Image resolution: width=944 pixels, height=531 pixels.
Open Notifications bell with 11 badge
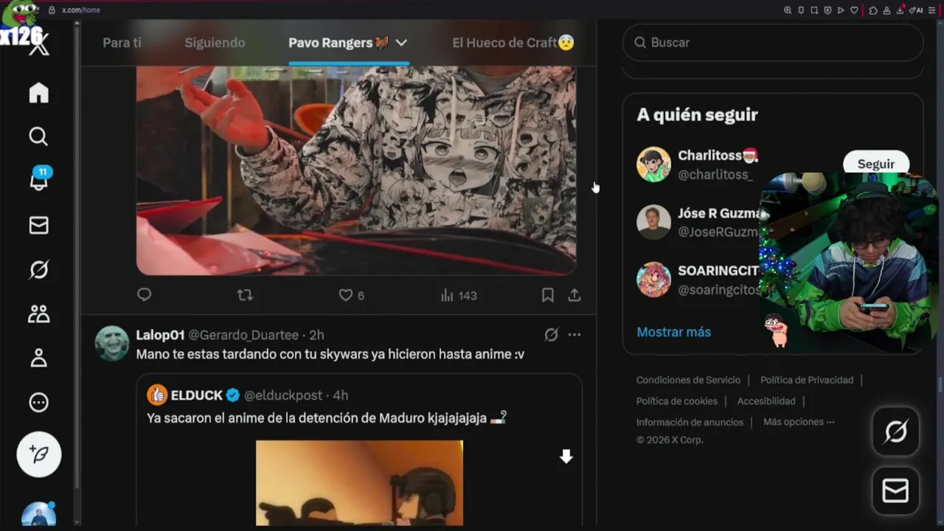pos(38,180)
